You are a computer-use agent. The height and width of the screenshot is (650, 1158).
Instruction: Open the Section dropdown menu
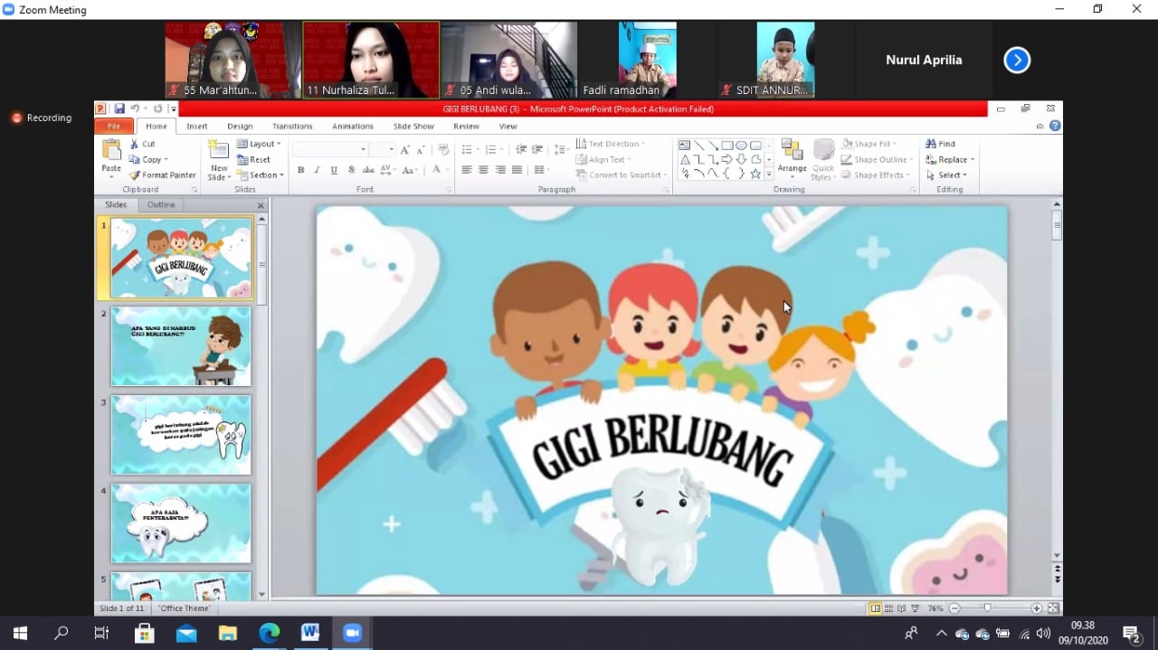point(261,175)
